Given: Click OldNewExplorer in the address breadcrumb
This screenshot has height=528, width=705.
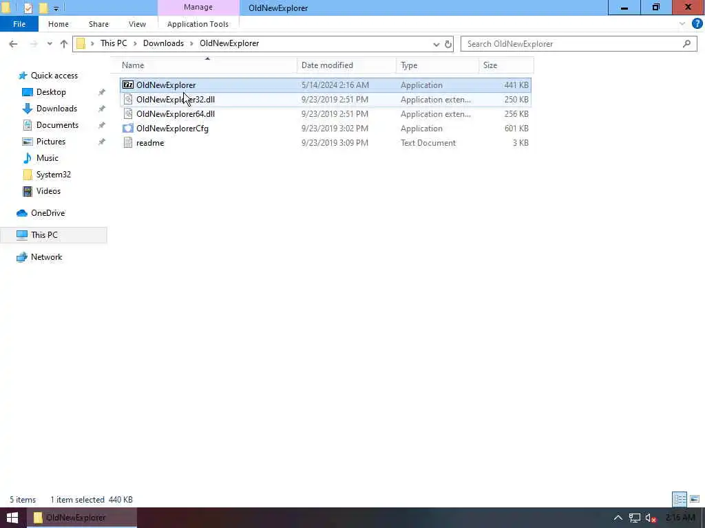Looking at the screenshot, I should click(x=229, y=43).
